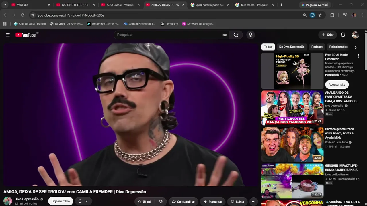Image resolution: width=367 pixels, height=206 pixels.
Task: Switch to fiuk meme search tab
Action: pos(255,5)
